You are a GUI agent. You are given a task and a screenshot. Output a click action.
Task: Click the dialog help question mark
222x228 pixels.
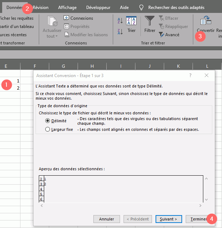click(x=190, y=75)
